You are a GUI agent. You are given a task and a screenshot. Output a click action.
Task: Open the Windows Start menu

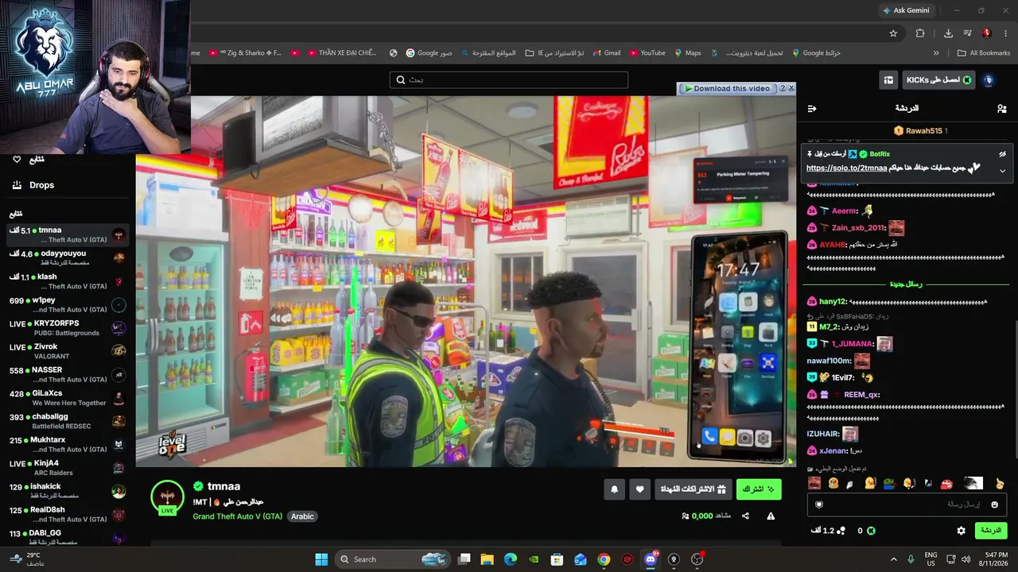[x=321, y=559]
